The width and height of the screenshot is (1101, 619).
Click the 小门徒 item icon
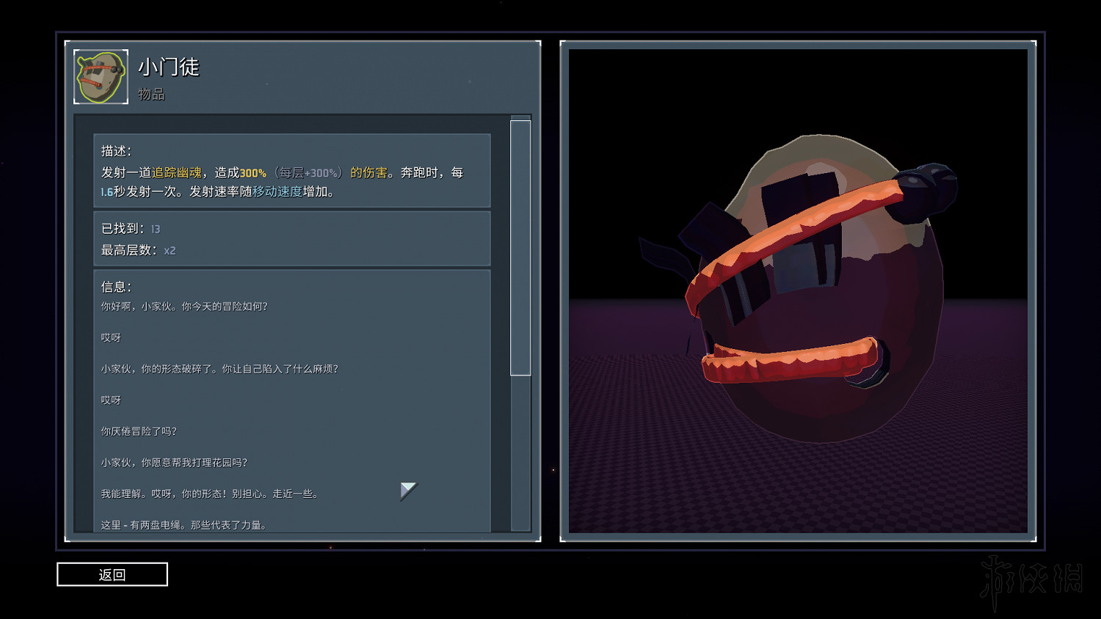click(x=101, y=77)
